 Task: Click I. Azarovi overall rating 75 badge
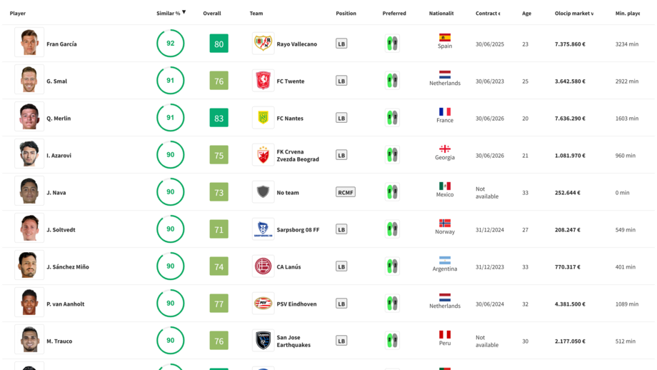[219, 155]
